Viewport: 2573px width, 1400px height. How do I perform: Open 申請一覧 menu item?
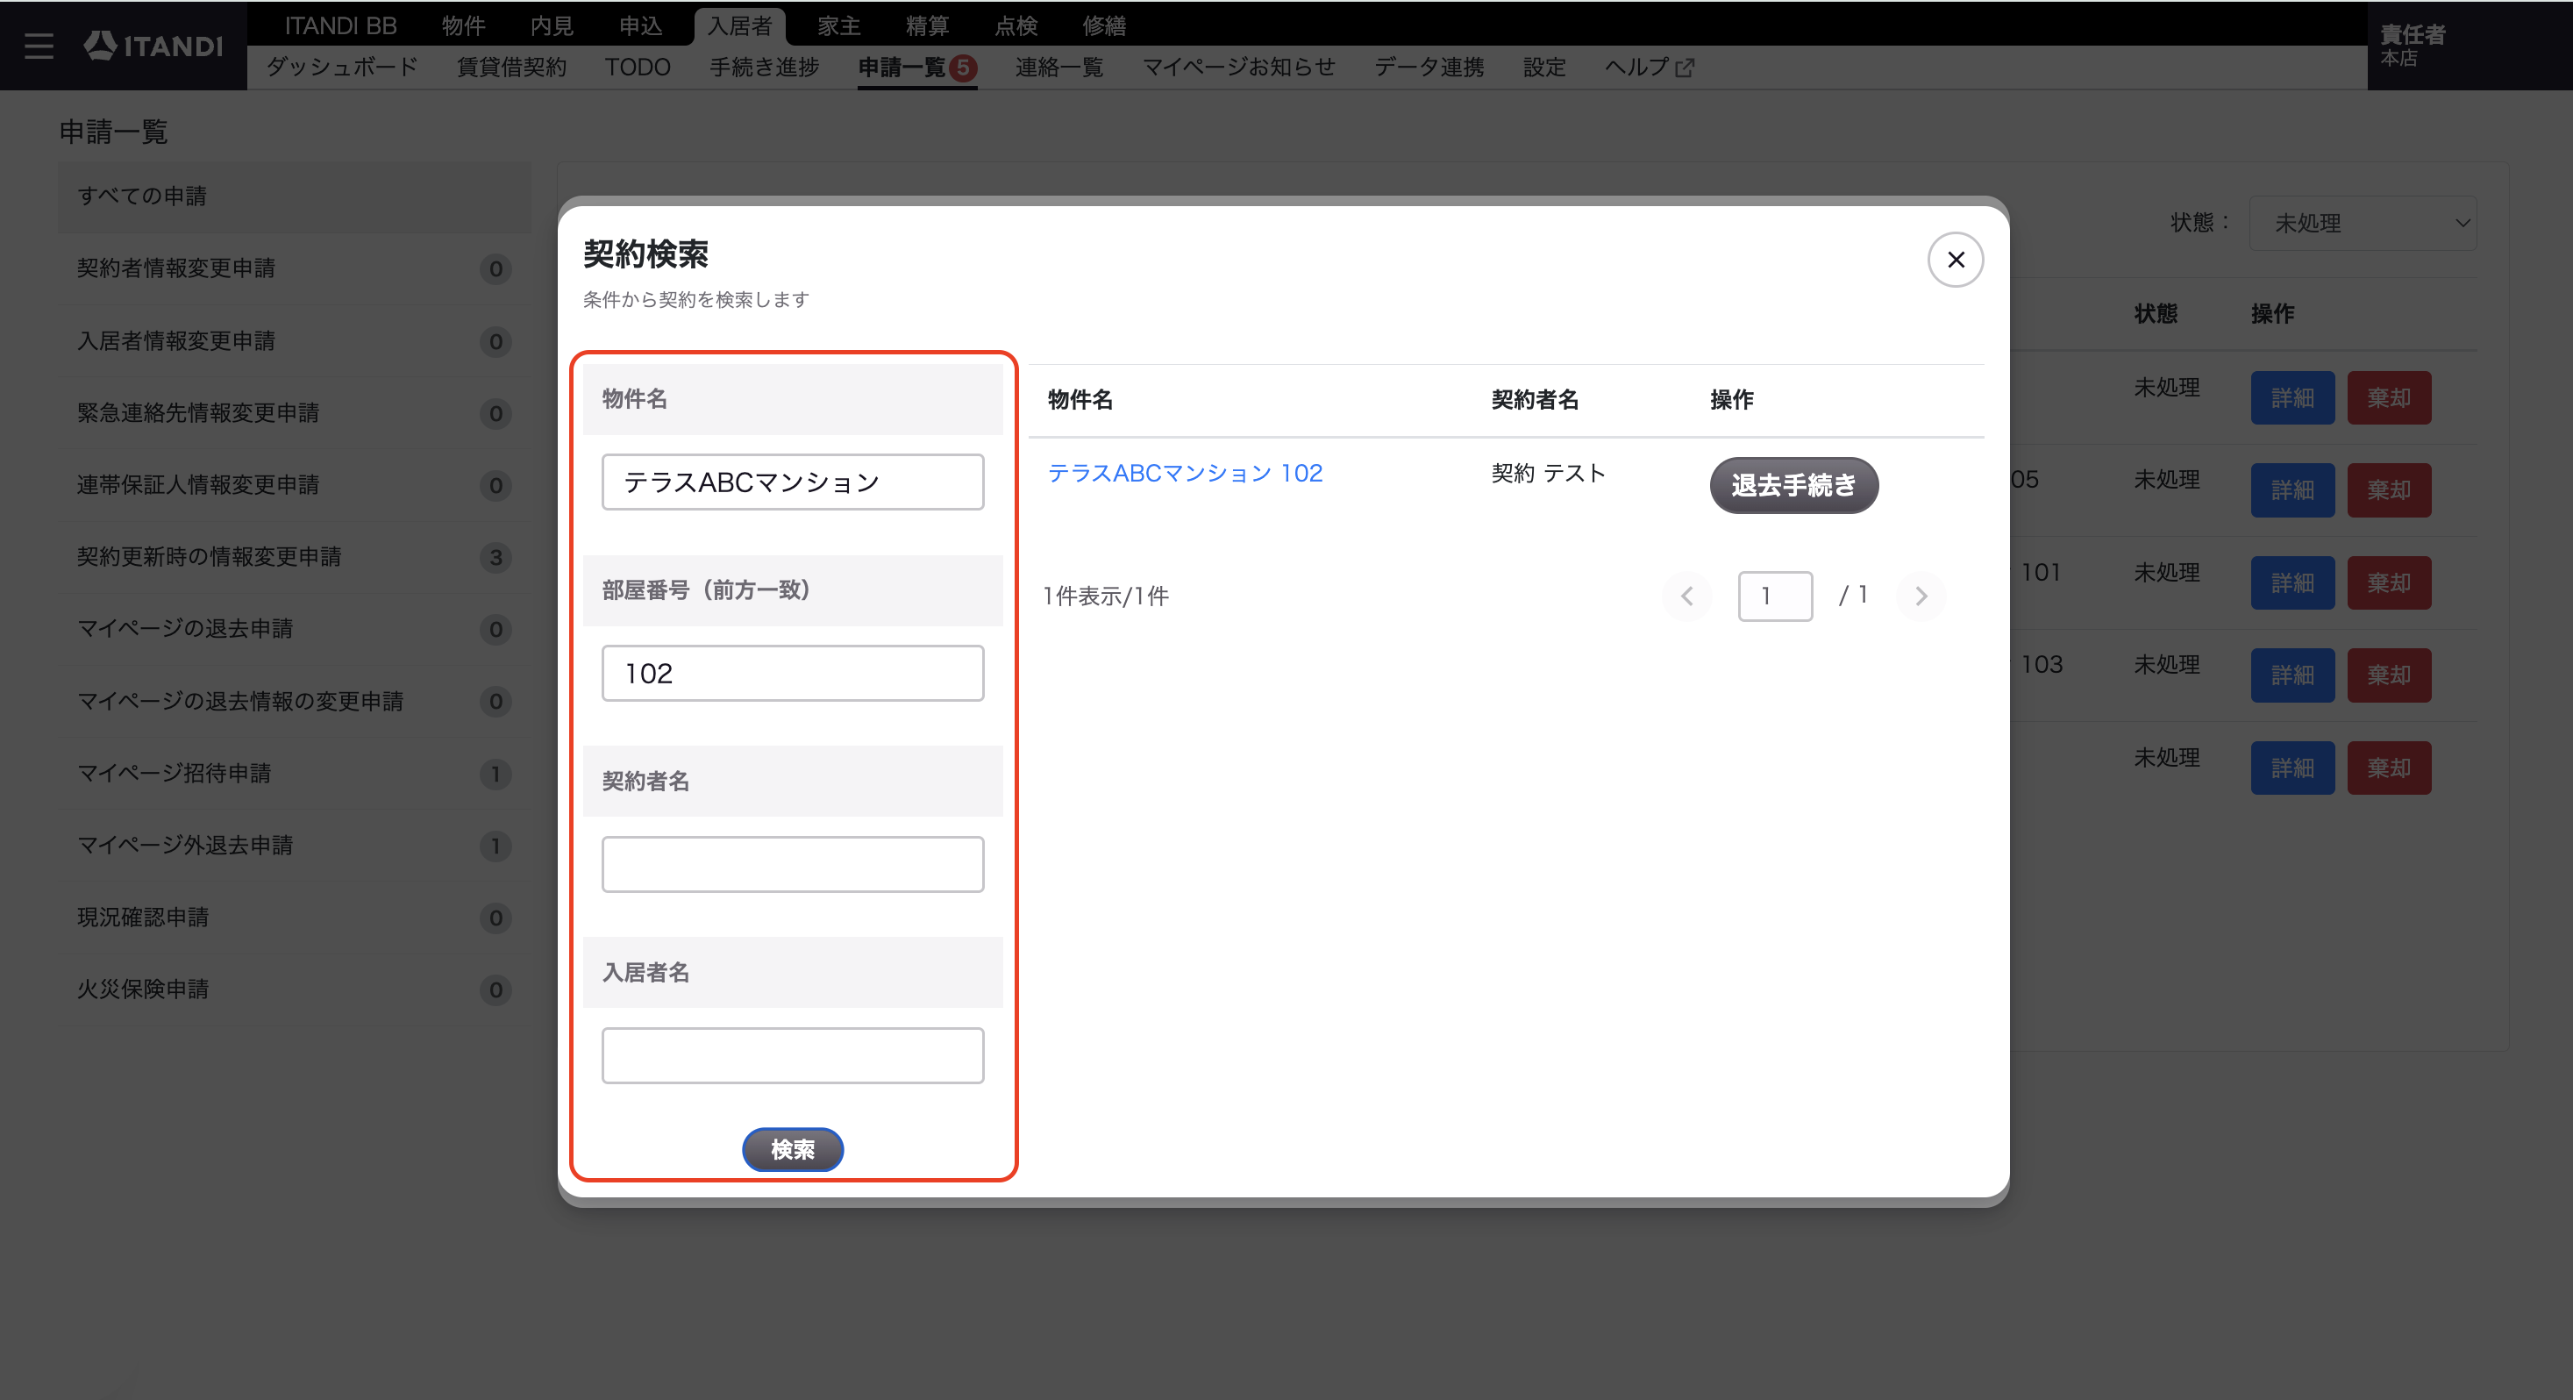917,67
